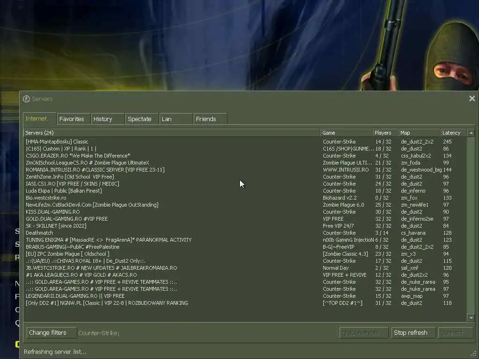Select LEGENDARII.DUAL-GAMING.RO || VIP FREE

[x=245, y=296]
